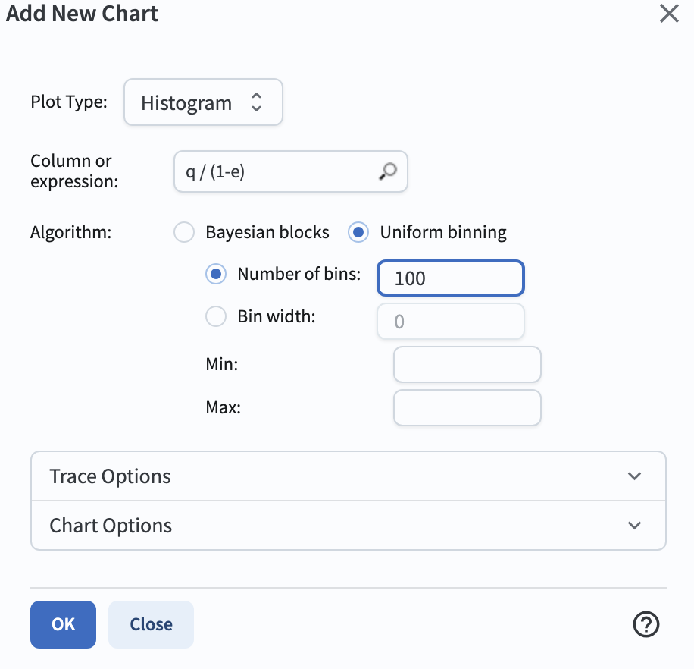
Task: Click the Chart Options chevron arrow
Action: 634,526
